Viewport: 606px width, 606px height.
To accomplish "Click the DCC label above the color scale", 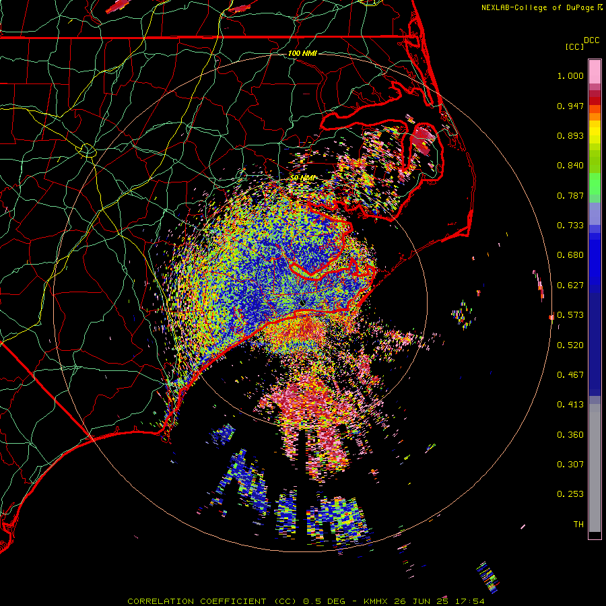I will coord(591,40).
